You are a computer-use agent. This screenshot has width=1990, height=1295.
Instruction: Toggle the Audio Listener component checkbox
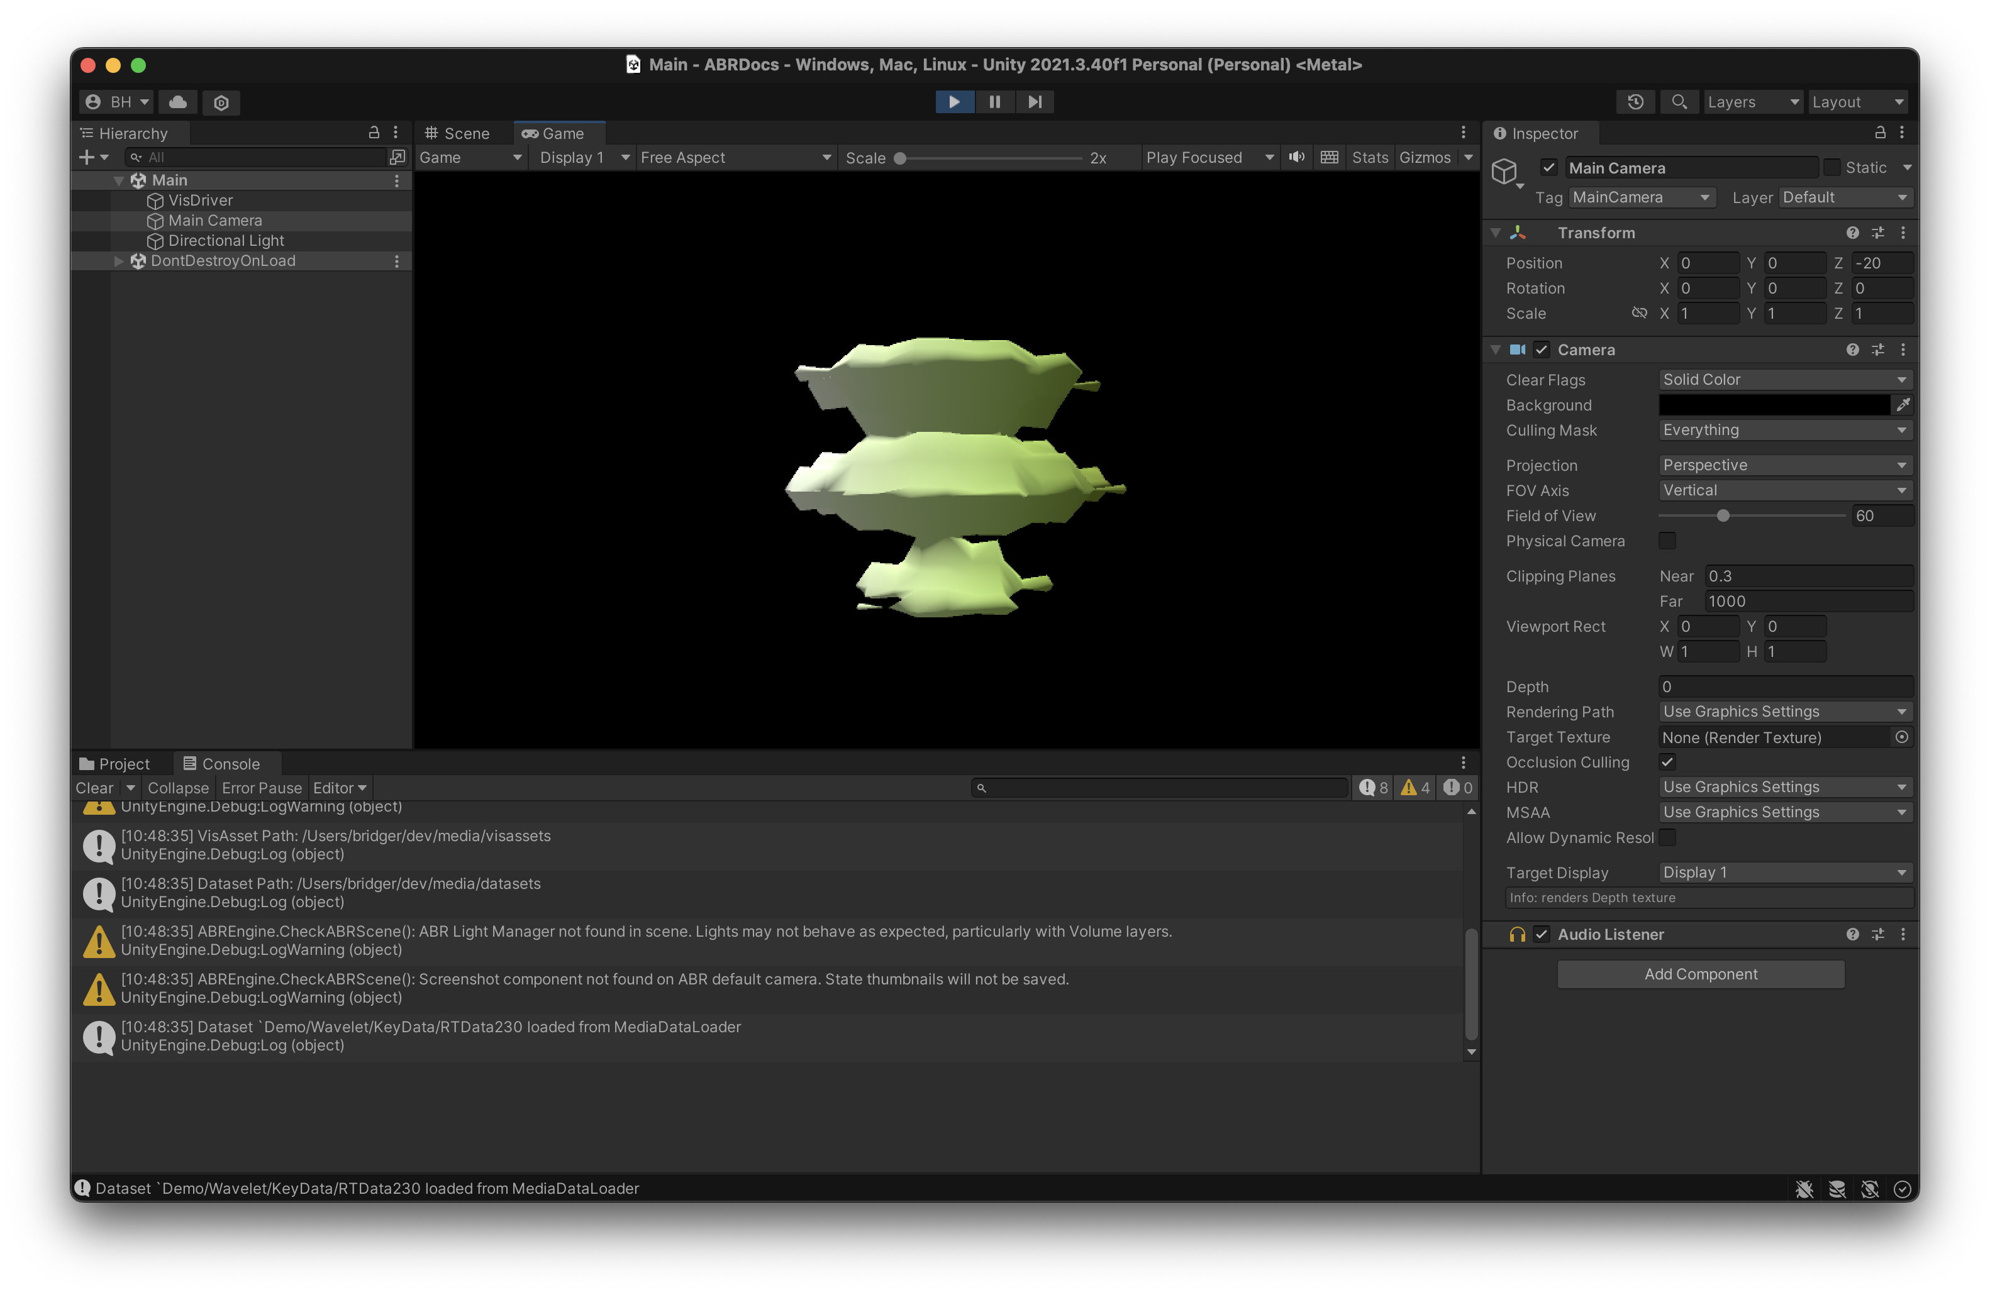[1540, 934]
